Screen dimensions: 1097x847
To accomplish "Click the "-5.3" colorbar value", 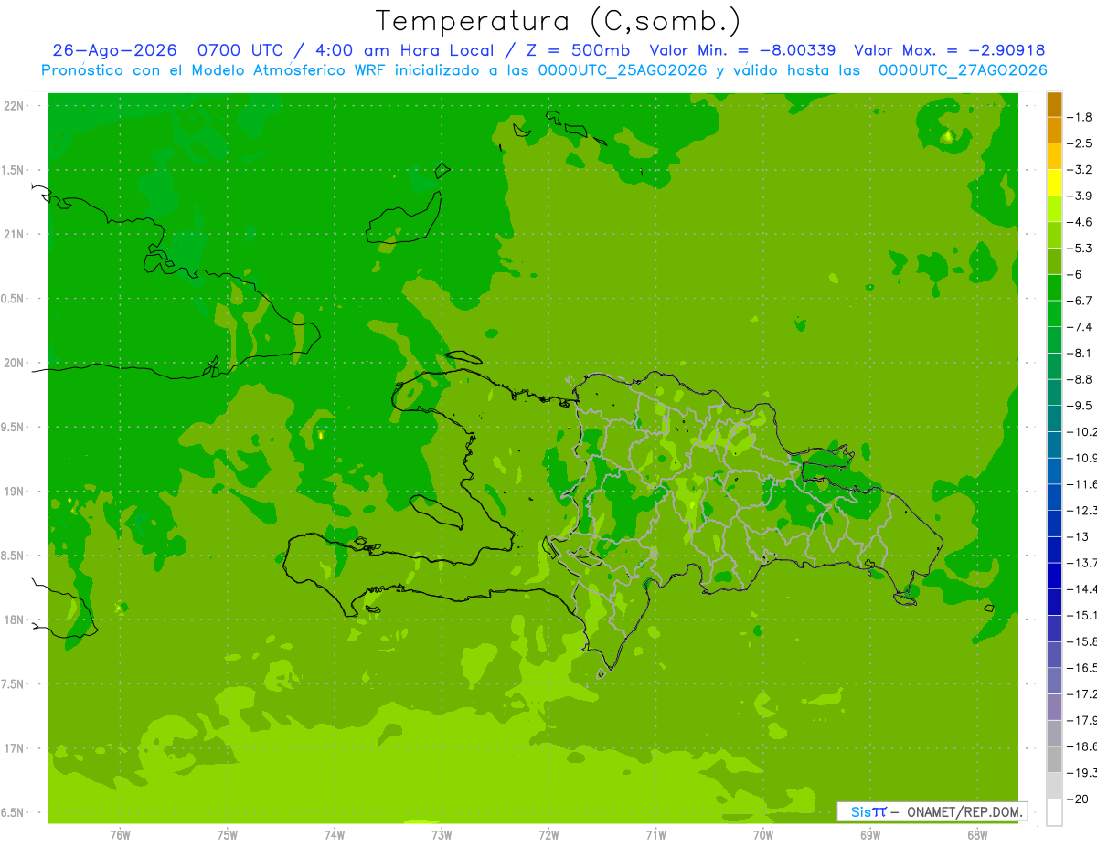I will tap(1080, 248).
